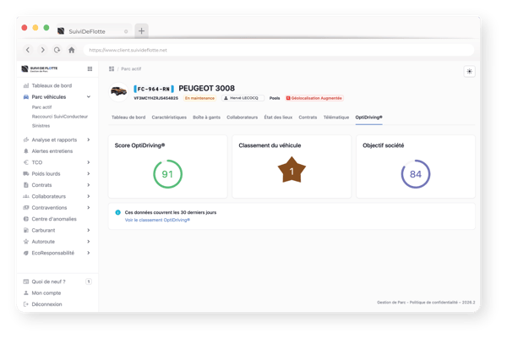Select the OptiDriving® tab
507x339 pixels.
[368, 118]
